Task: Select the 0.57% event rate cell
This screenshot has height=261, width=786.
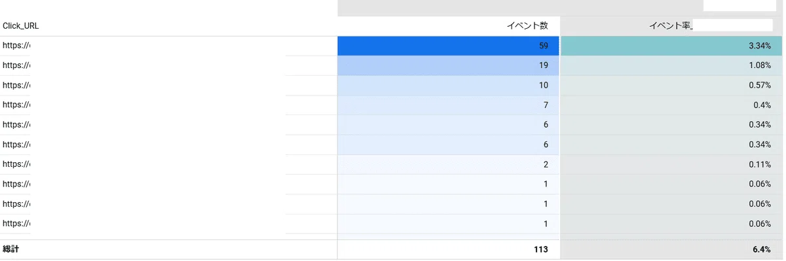Action: coord(669,86)
